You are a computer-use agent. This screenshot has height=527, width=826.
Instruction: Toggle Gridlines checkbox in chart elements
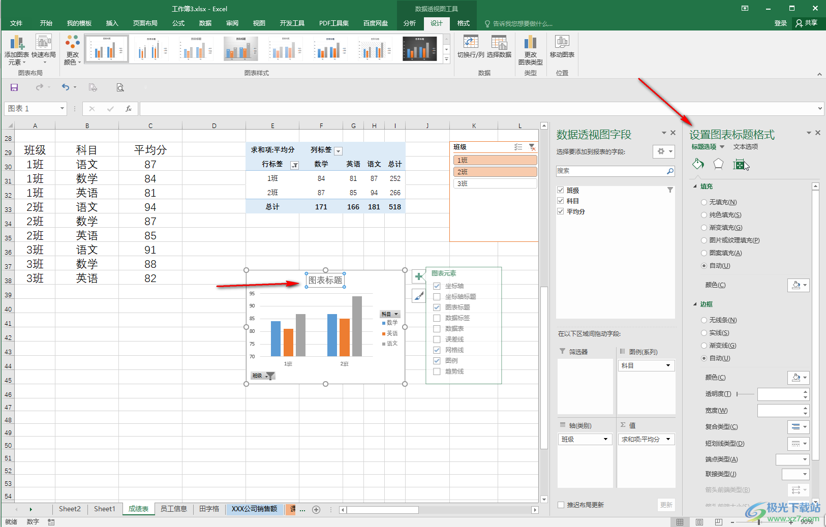click(x=437, y=350)
